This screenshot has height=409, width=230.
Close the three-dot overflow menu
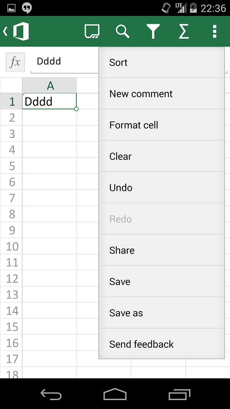[214, 31]
